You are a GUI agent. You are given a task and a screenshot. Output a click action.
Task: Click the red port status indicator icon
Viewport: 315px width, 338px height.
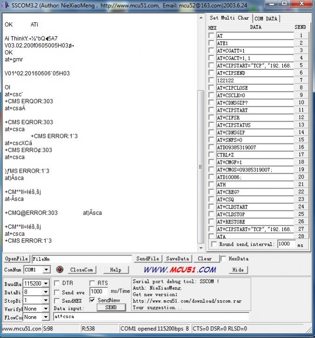(59, 270)
